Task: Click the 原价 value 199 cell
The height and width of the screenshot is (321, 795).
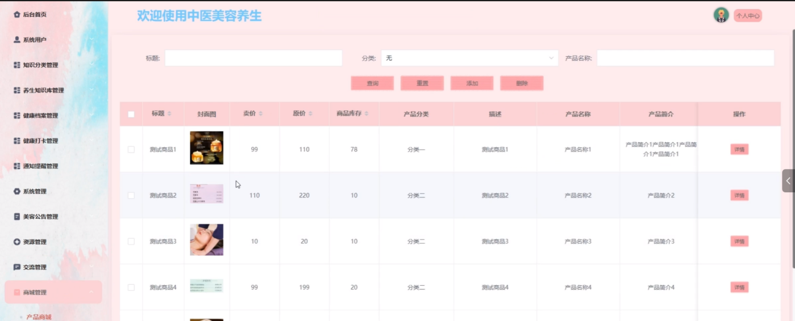Action: (x=304, y=288)
